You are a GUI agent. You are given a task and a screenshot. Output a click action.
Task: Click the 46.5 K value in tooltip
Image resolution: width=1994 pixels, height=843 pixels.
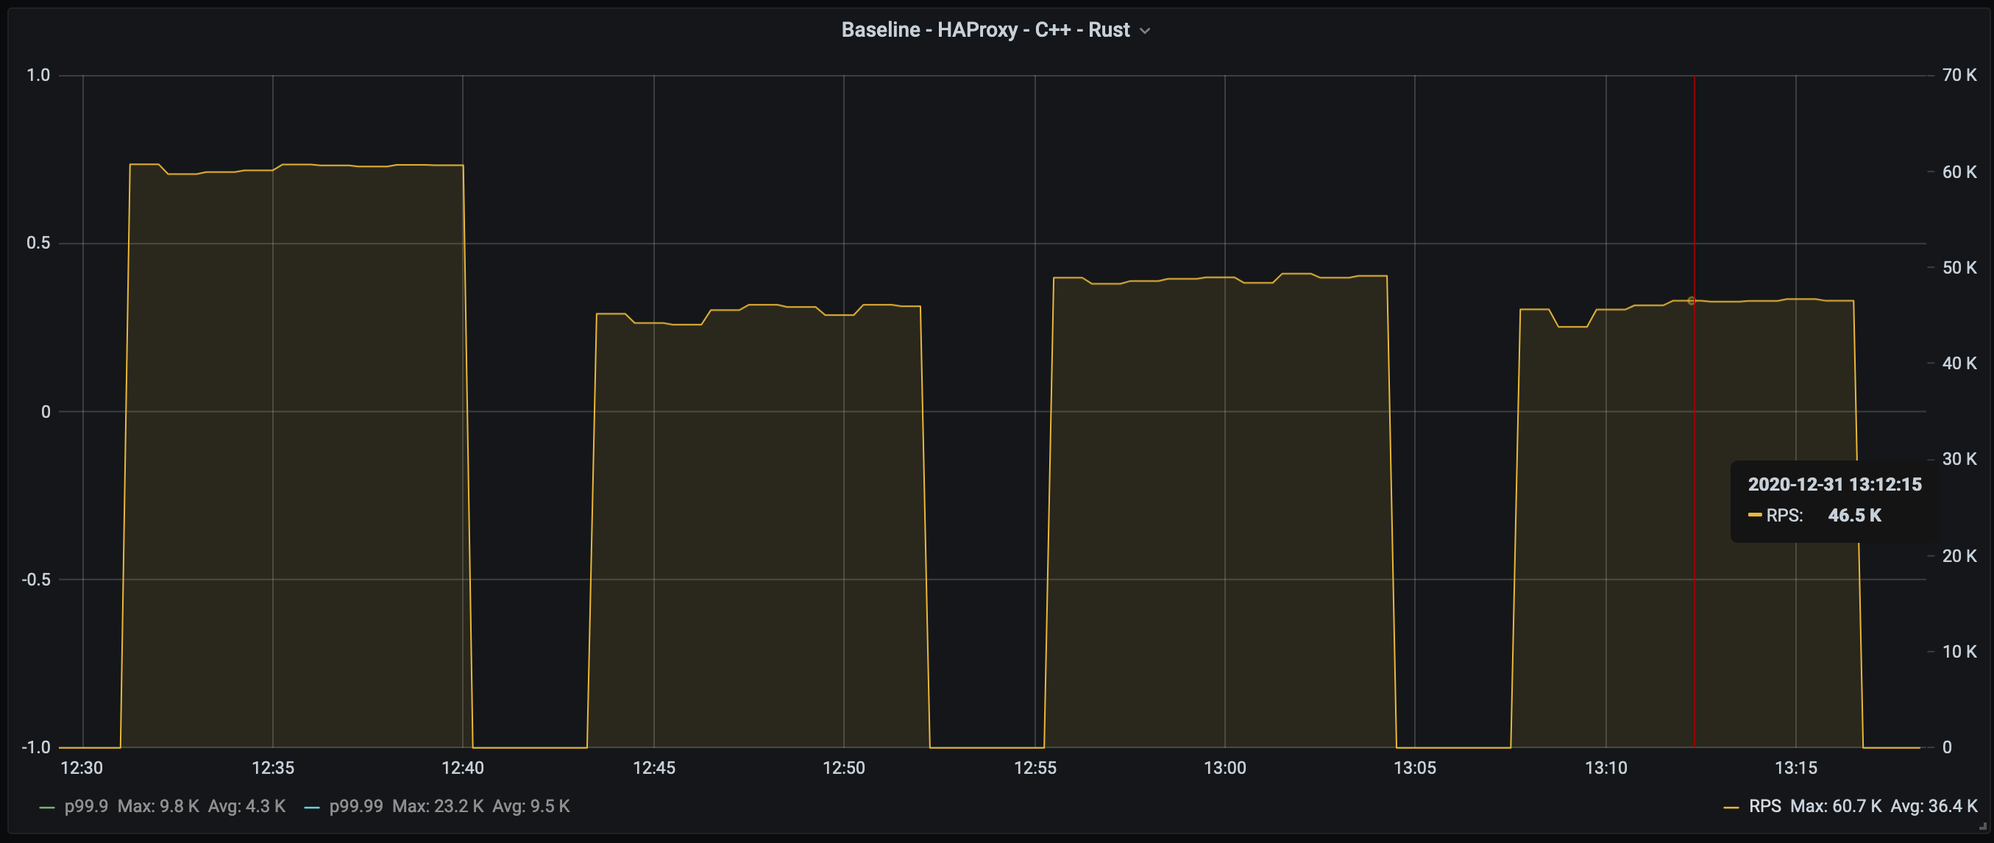point(1854,516)
